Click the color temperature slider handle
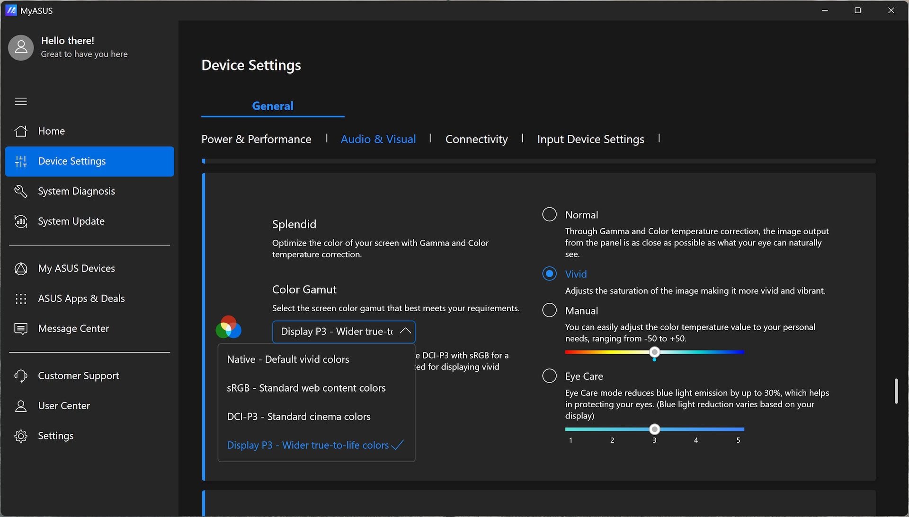Screen dimensions: 909x517 (x=654, y=352)
